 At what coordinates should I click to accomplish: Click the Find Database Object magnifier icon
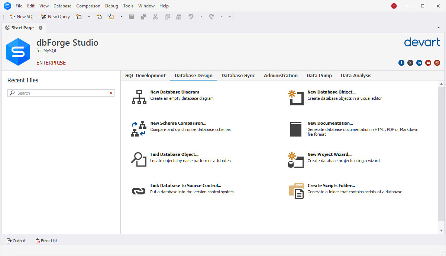click(139, 159)
